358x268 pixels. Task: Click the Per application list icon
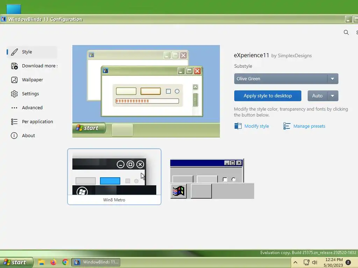[14, 122]
